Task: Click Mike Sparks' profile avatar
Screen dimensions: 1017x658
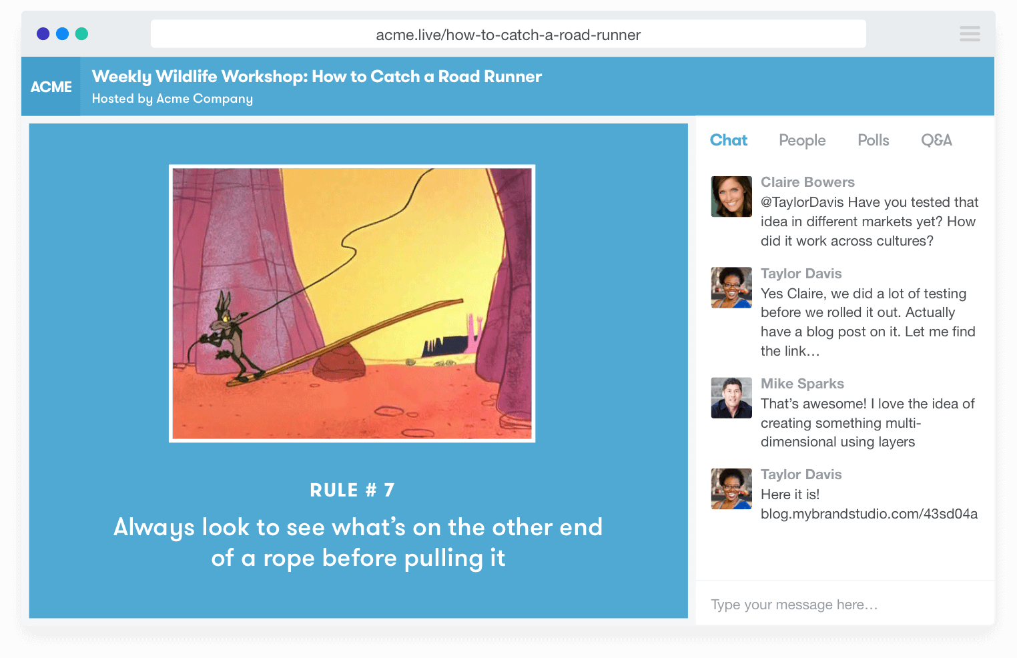Action: click(731, 398)
